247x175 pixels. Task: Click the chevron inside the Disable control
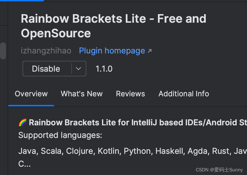click(78, 68)
